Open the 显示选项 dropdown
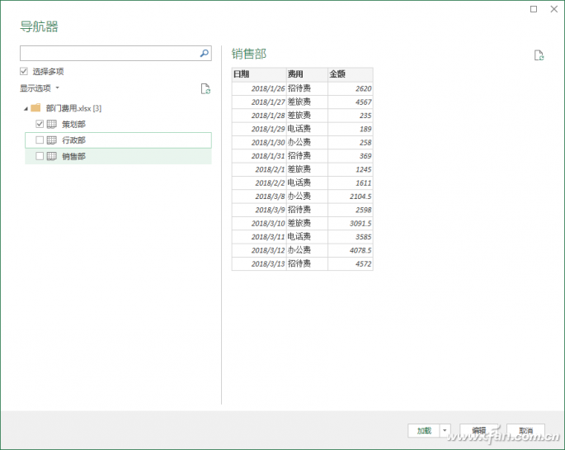This screenshot has height=450, width=565. tap(40, 88)
